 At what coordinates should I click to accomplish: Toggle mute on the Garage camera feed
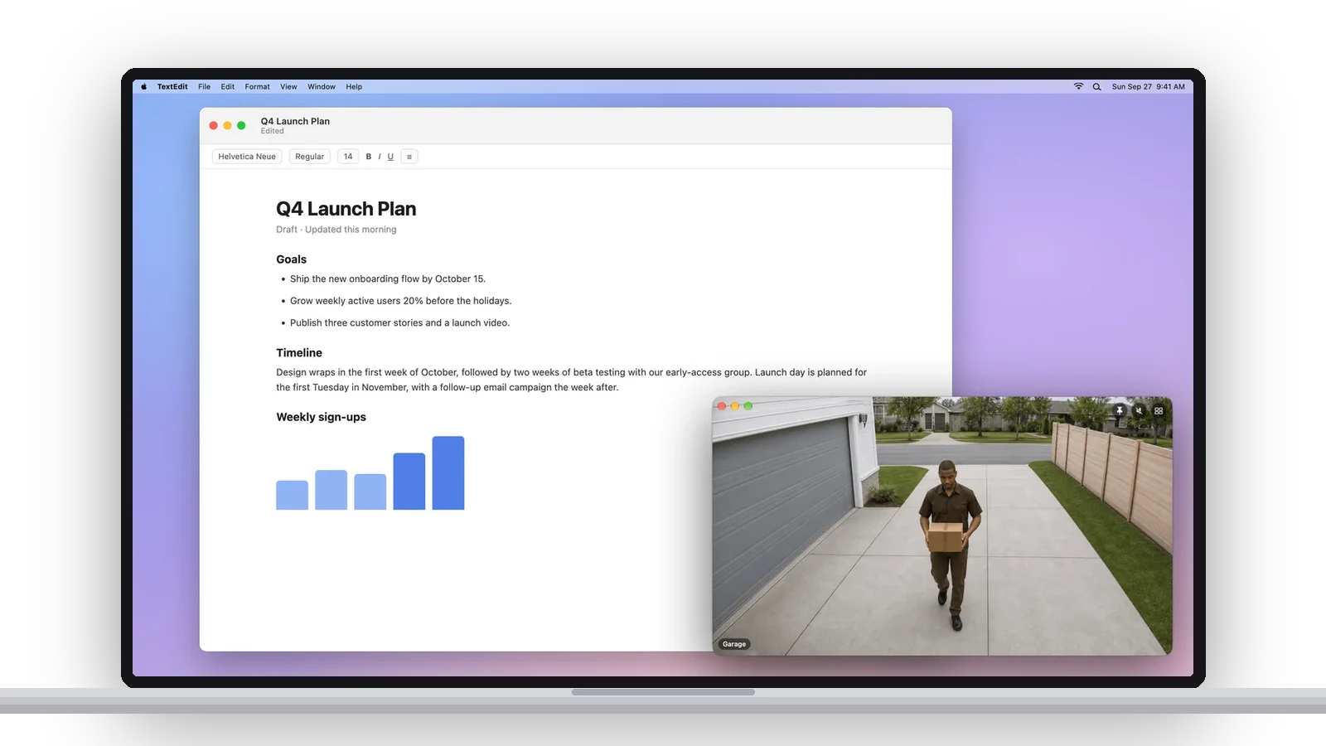(x=1139, y=410)
